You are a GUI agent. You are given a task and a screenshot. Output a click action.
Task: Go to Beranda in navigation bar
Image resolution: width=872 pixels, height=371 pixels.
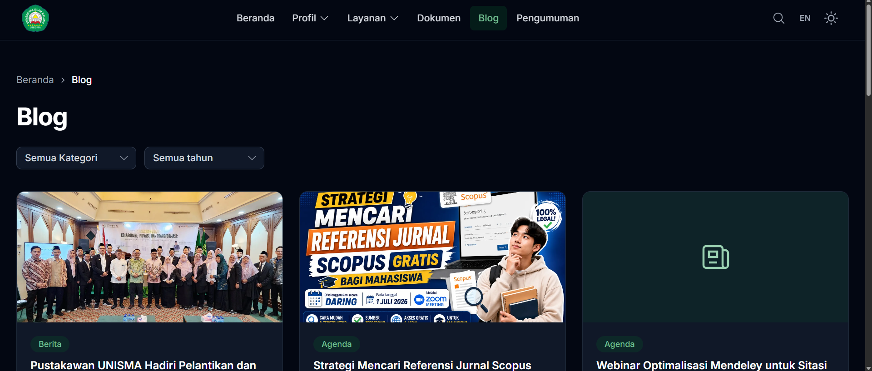pyautogui.click(x=255, y=18)
